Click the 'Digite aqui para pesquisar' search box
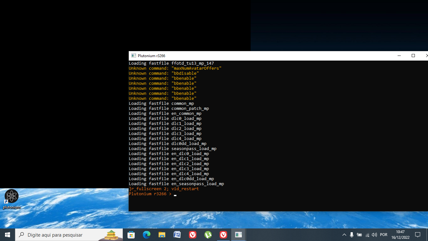Image resolution: width=428 pixels, height=241 pixels. click(69, 235)
